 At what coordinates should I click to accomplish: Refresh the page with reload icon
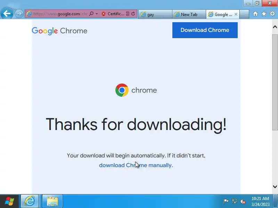[x=133, y=14]
